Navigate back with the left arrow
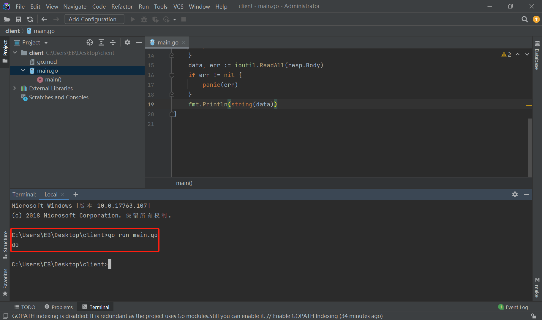 point(44,19)
